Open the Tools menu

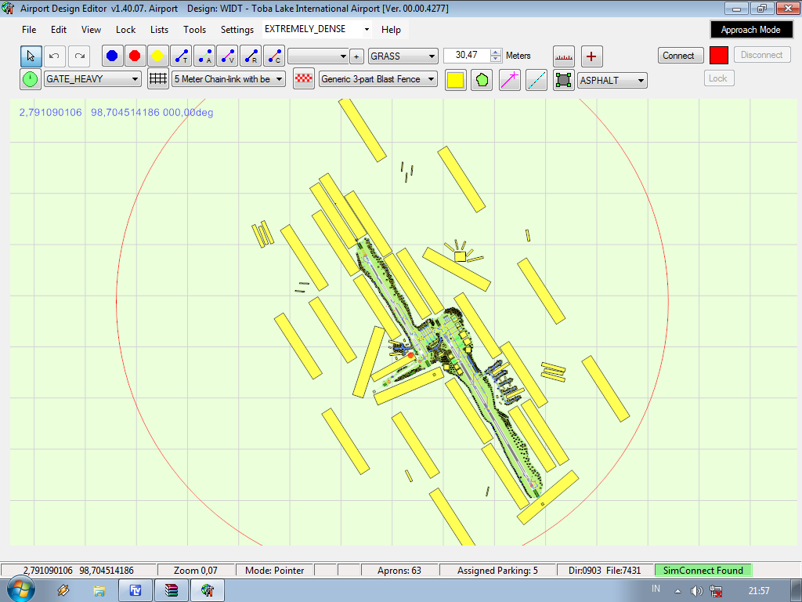(x=194, y=30)
